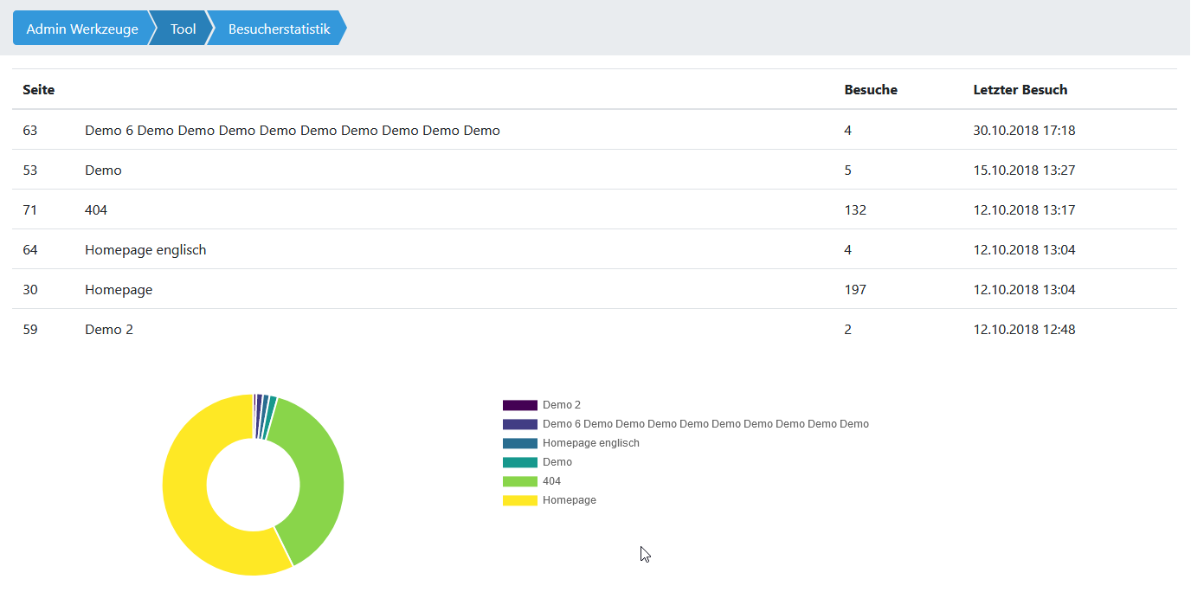Select Homepage englisch in the table
This screenshot has height=592, width=1191.
[x=145, y=249]
